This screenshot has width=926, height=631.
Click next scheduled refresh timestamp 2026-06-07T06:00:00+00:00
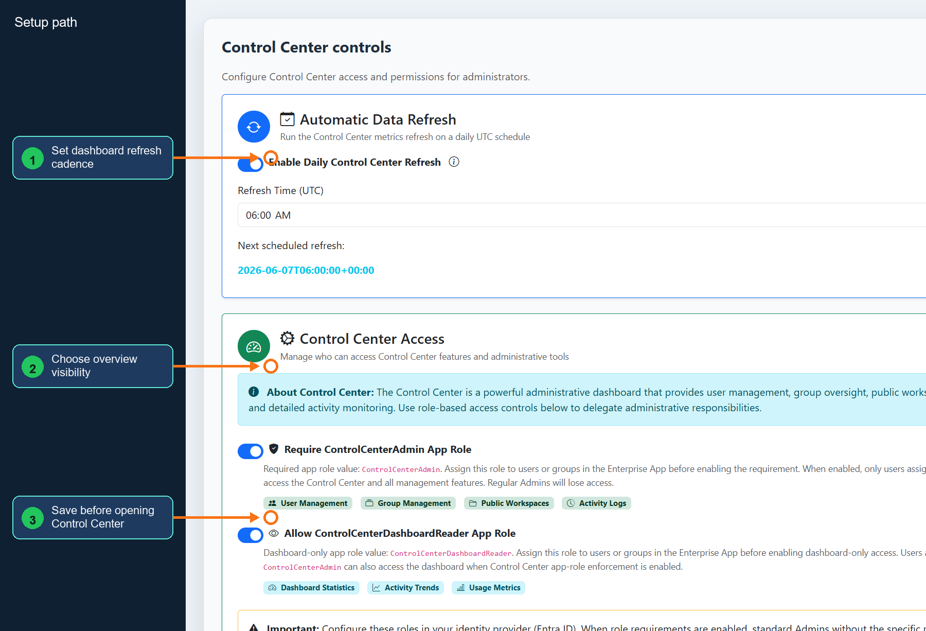306,270
